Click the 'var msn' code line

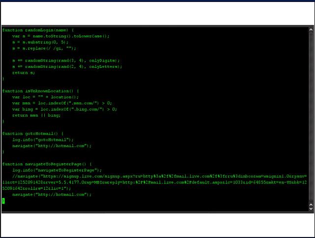coord(62,103)
